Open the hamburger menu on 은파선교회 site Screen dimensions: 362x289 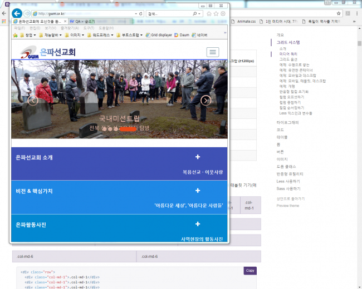tap(213, 52)
